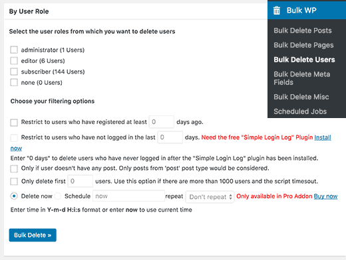Select the Schedule radio button
The width and height of the screenshot is (346, 260).
58,196
